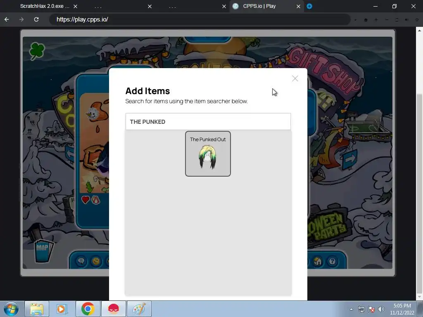Click the Gift Shop sign in game
This screenshot has width=423, height=317.
click(x=325, y=70)
